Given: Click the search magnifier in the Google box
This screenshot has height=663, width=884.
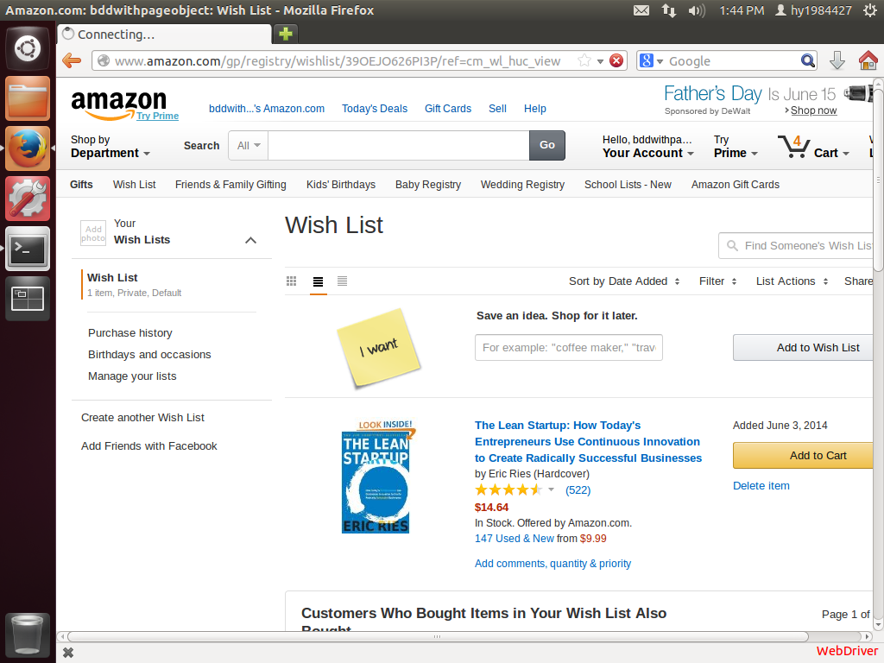Looking at the screenshot, I should pyautogui.click(x=808, y=61).
